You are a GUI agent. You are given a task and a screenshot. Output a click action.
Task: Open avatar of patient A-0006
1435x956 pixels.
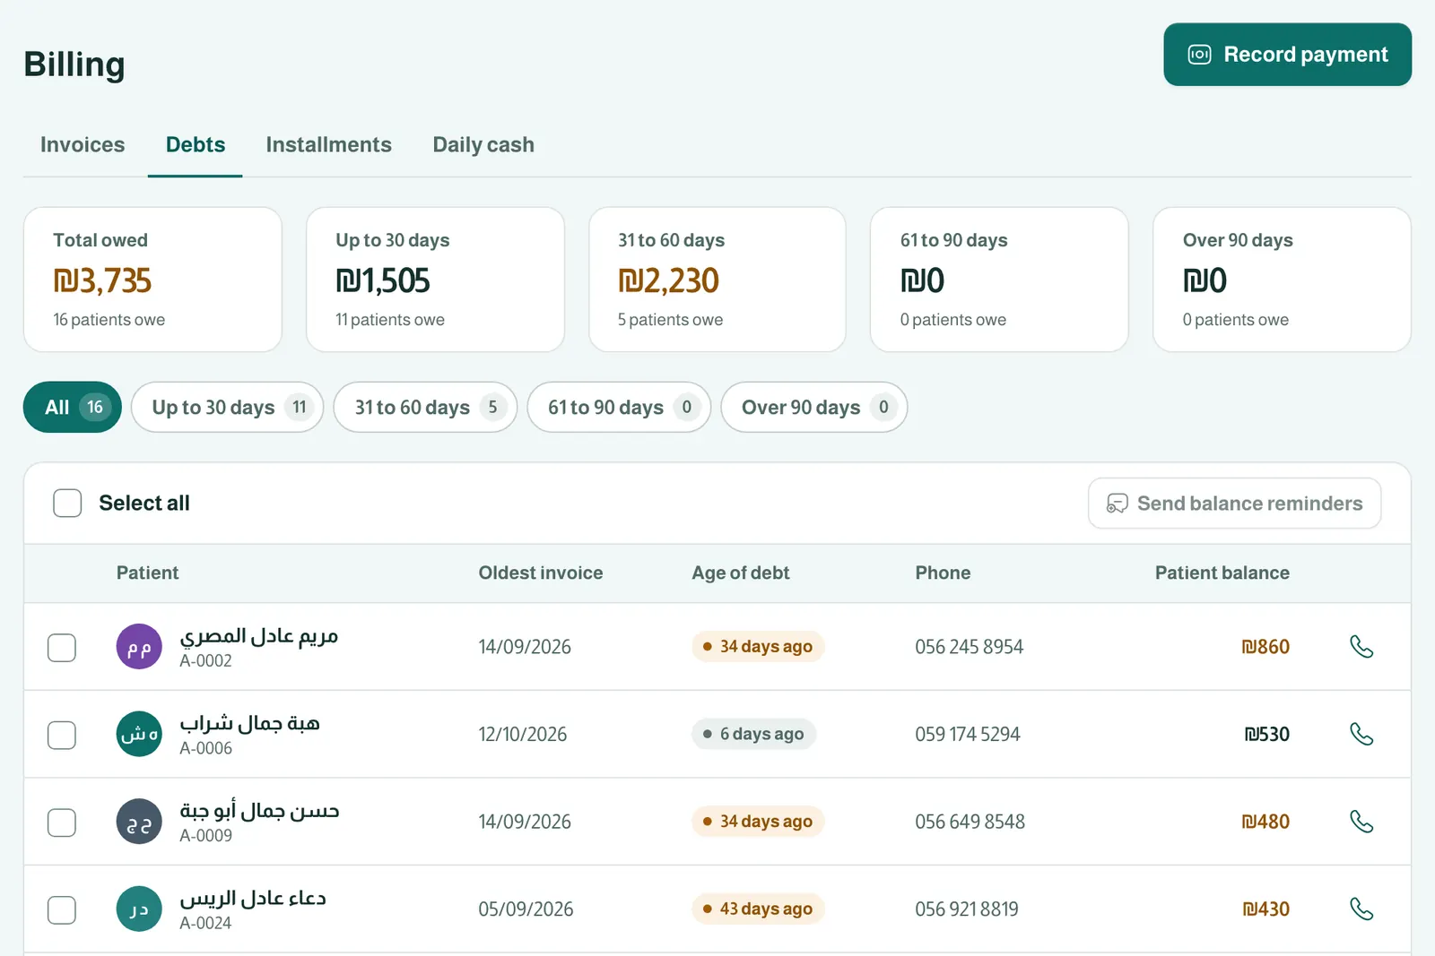coord(139,734)
